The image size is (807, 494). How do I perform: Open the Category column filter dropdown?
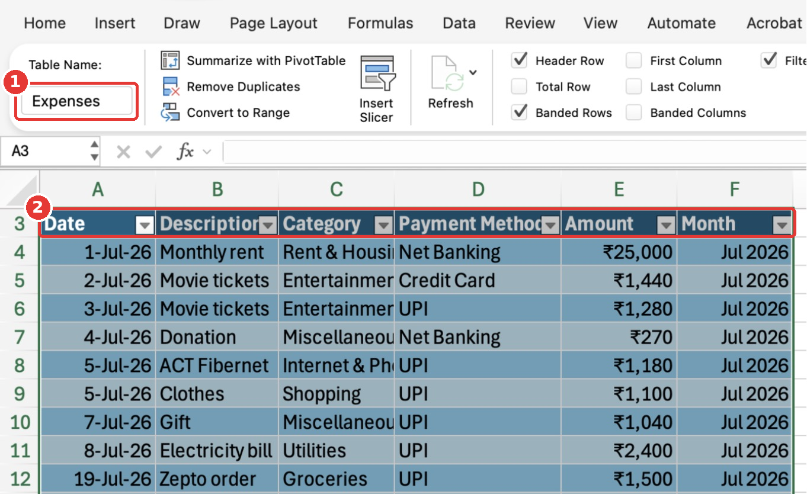384,224
